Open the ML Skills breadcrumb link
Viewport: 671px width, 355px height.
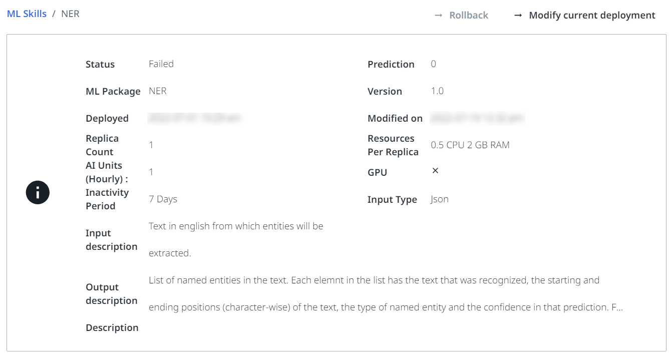(27, 14)
